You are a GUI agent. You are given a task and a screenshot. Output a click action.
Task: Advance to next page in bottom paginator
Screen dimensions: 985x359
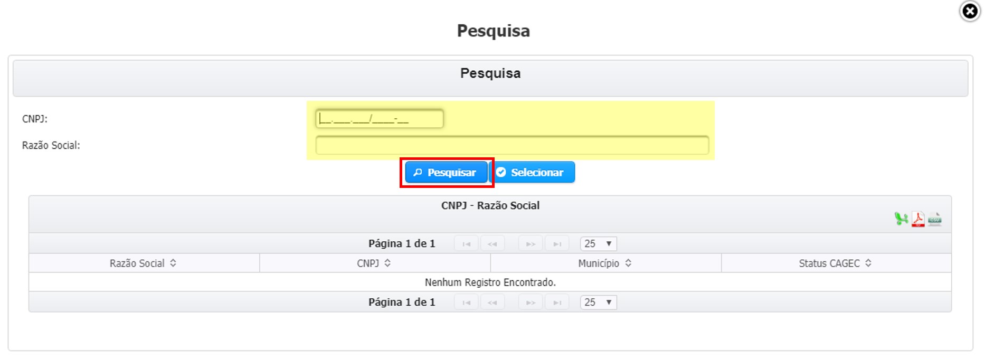pyautogui.click(x=531, y=302)
